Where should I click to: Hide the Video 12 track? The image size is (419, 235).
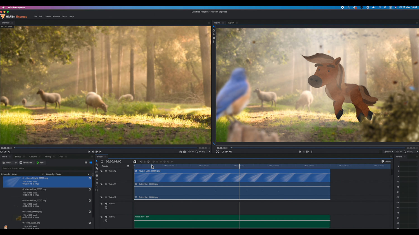click(x=106, y=171)
